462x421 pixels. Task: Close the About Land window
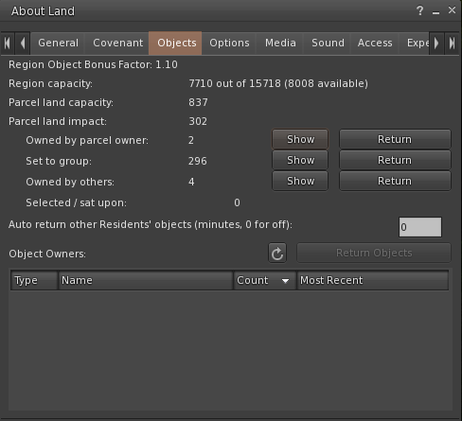[x=452, y=10]
